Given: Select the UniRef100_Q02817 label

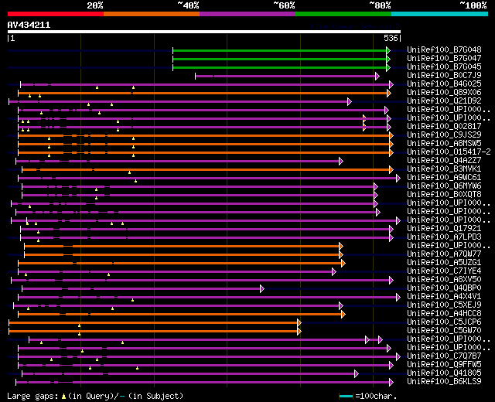Looking at the screenshot, I should coord(444,127).
